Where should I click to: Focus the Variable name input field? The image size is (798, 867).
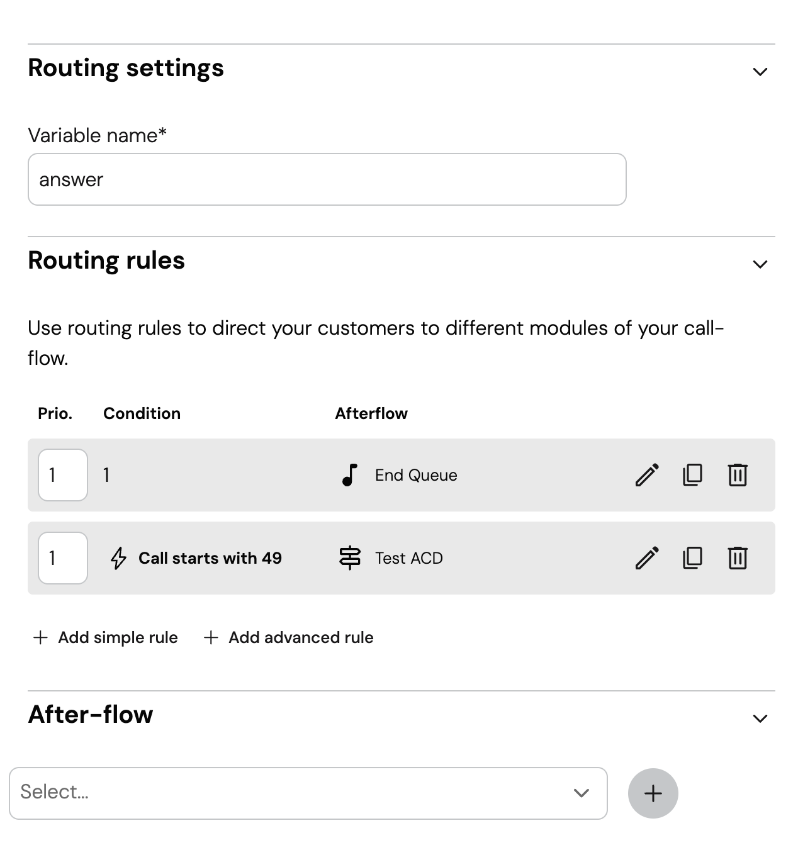pos(327,179)
